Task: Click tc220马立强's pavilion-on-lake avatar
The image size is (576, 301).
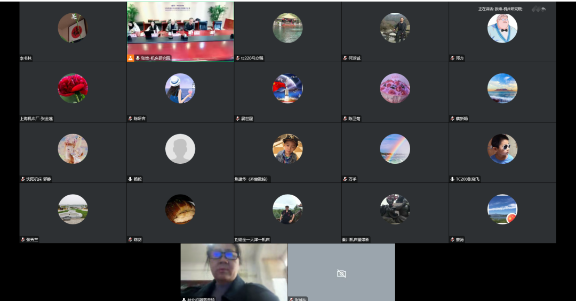Action: (287, 28)
